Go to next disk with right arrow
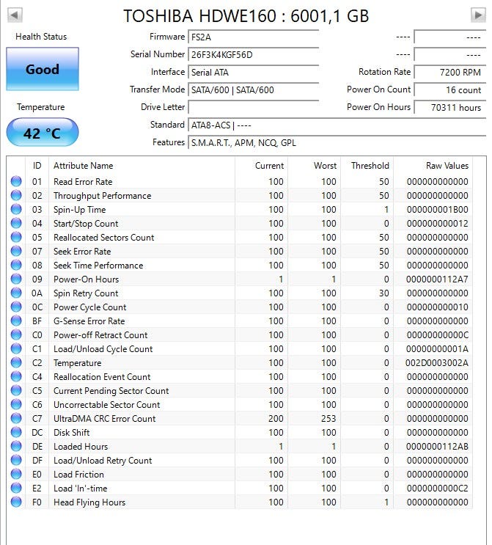 [x=478, y=15]
